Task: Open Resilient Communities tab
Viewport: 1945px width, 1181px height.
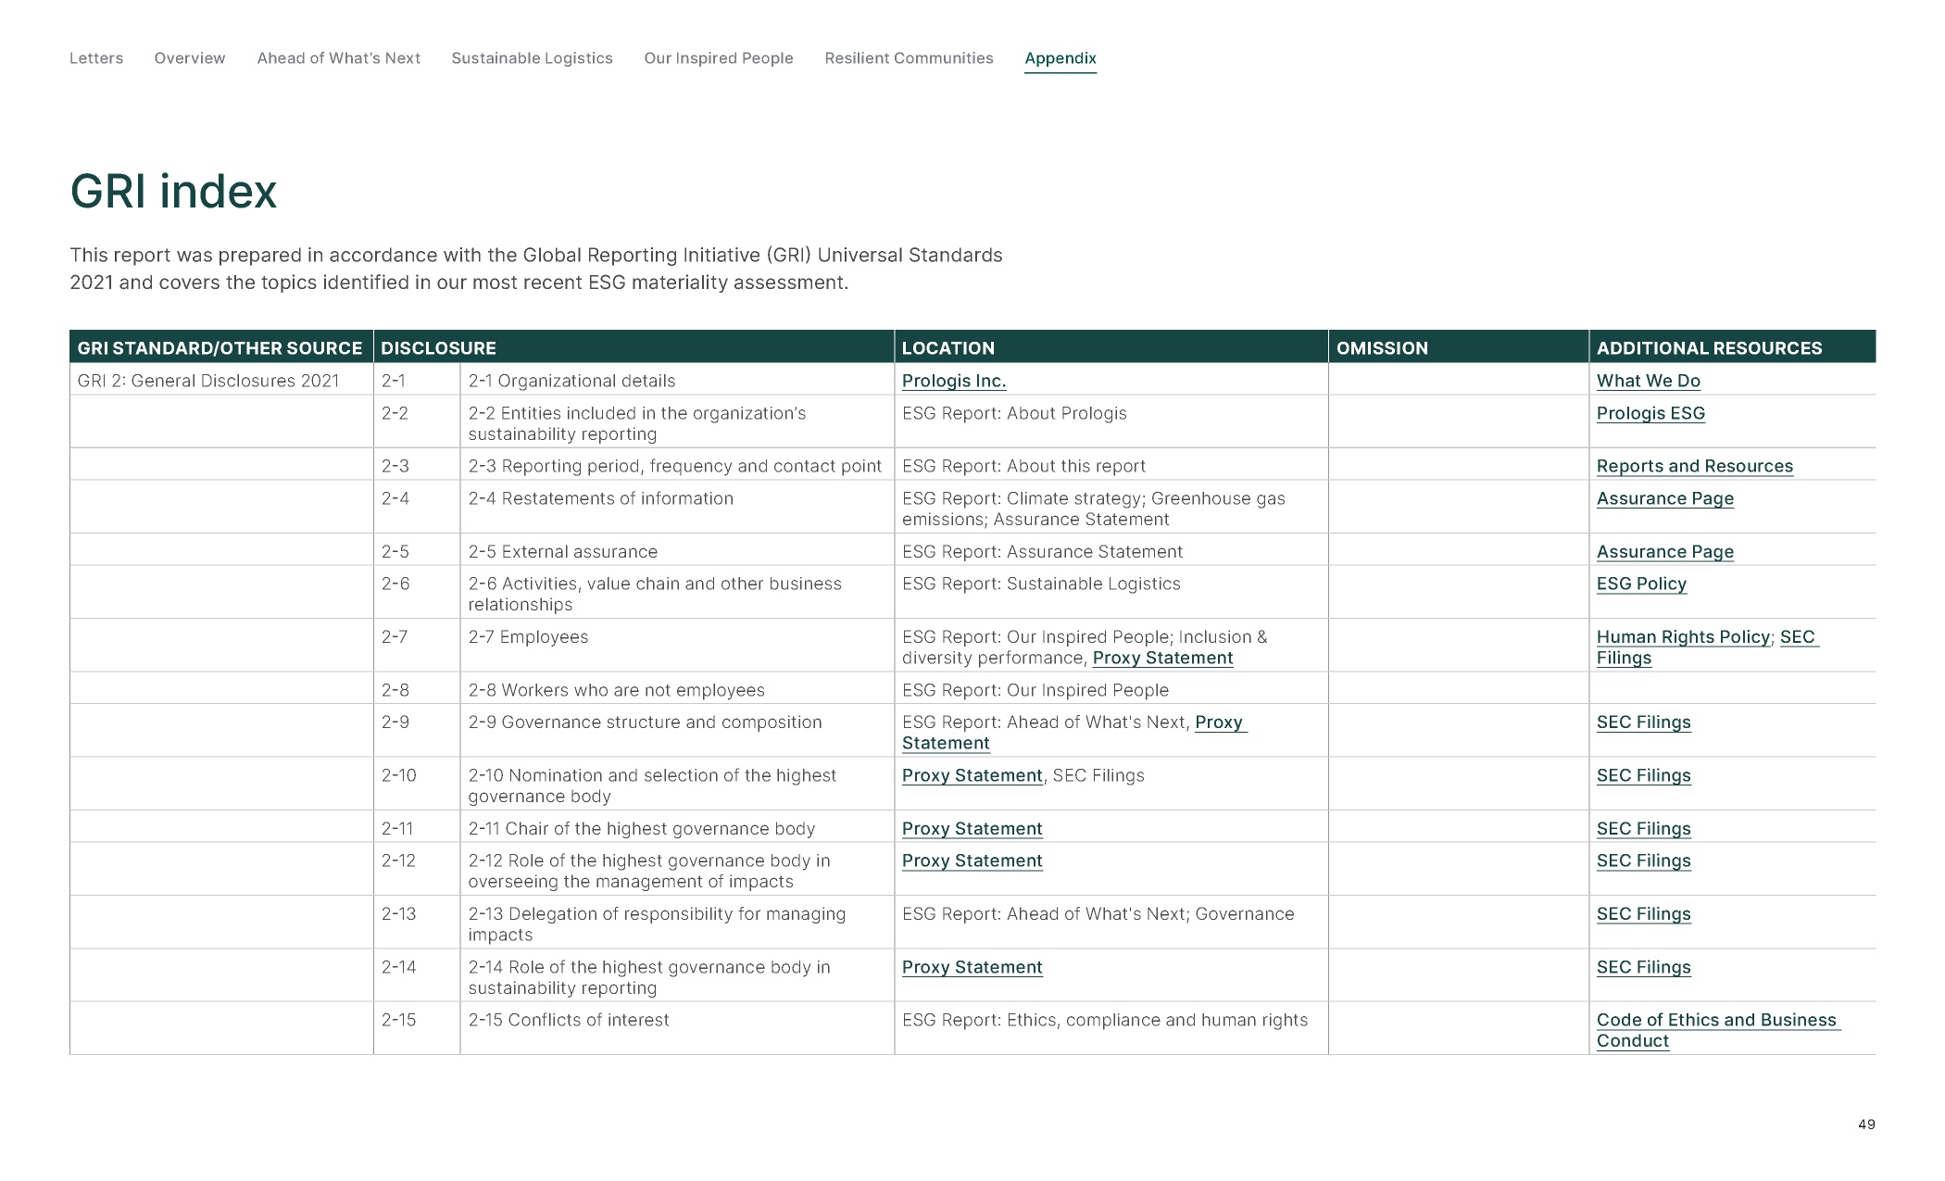Action: 909,58
